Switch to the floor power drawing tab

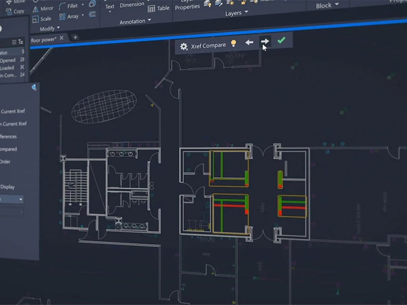[x=43, y=39]
